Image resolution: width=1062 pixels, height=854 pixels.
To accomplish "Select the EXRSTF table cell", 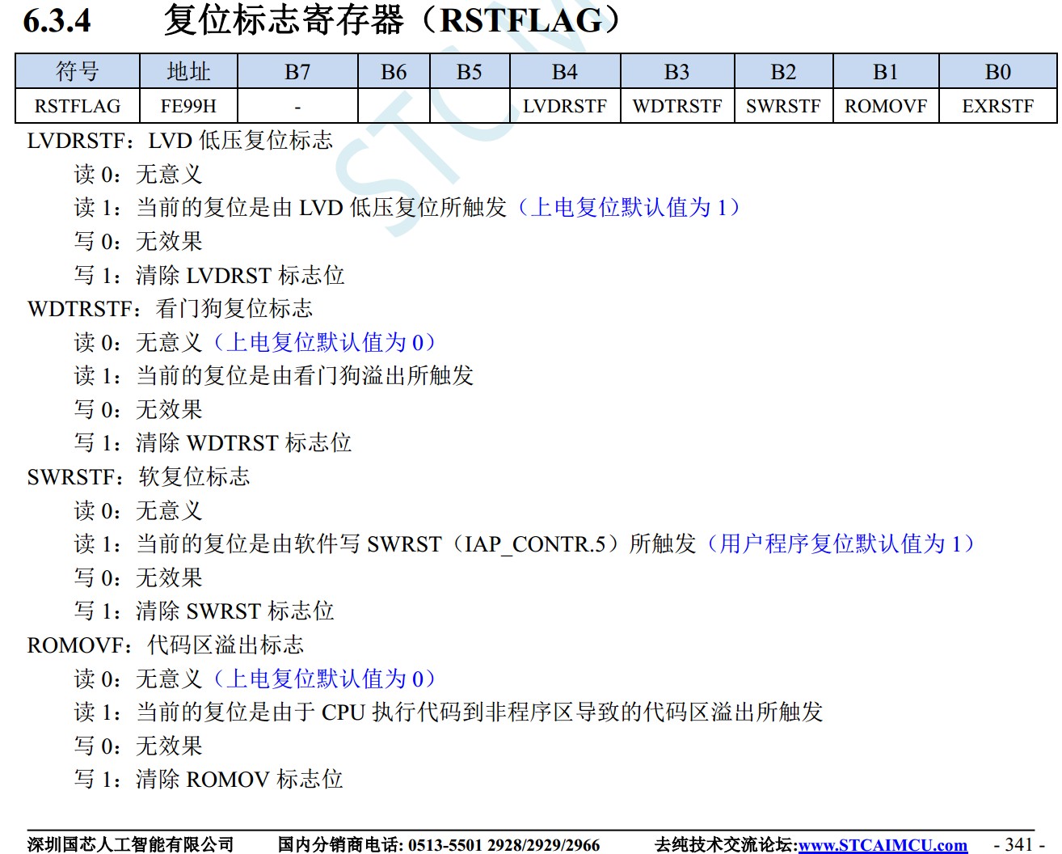I will [x=998, y=106].
